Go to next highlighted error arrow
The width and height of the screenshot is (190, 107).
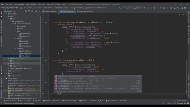point(186,15)
